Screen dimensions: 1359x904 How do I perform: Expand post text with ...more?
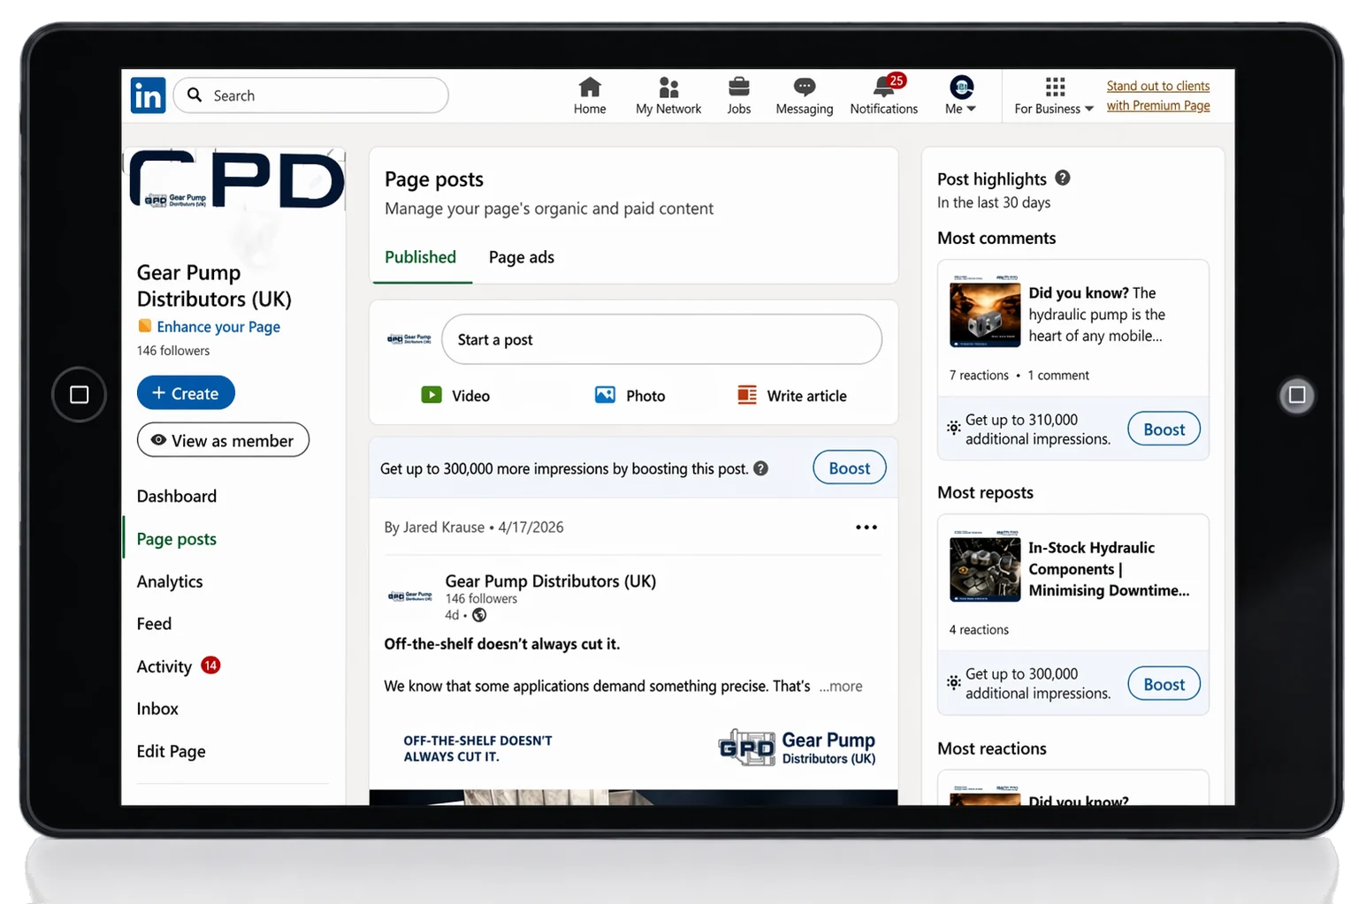(x=841, y=687)
